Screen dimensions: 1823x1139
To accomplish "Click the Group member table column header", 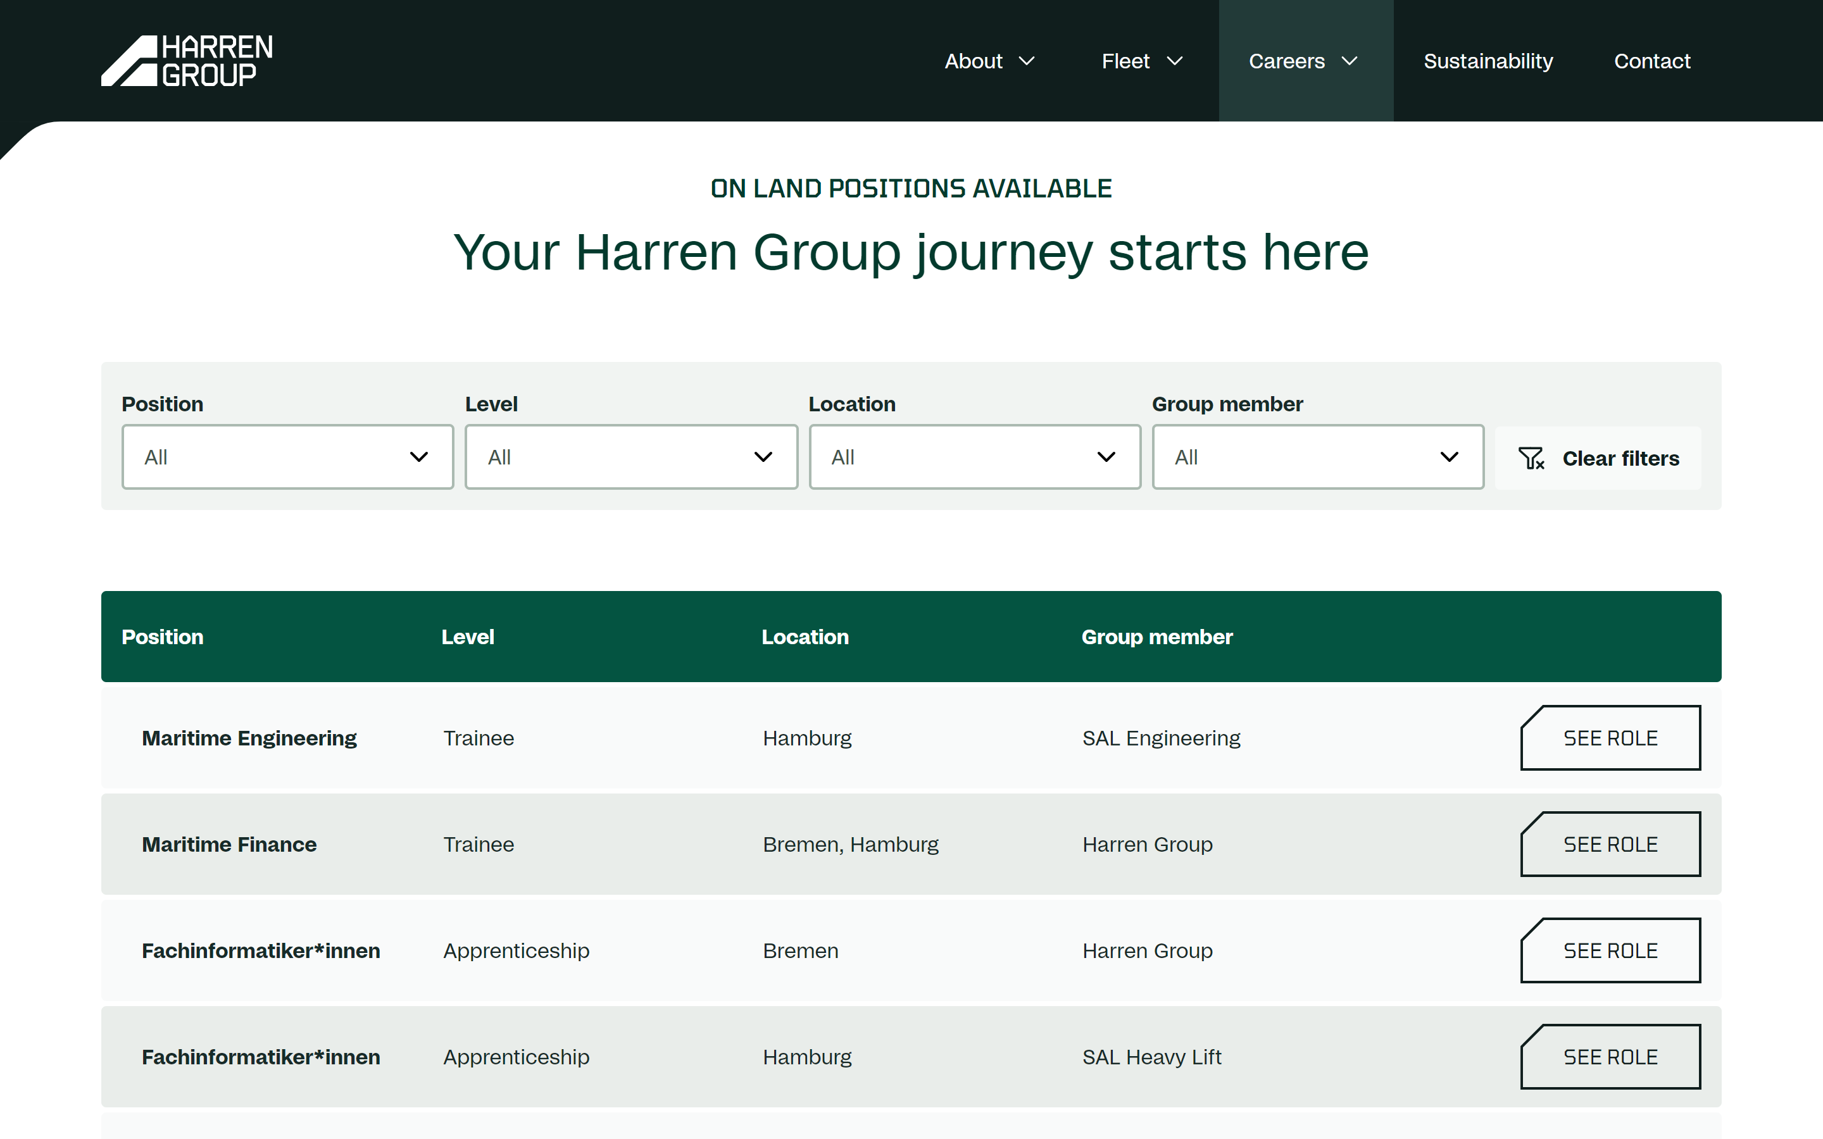I will click(x=1157, y=637).
